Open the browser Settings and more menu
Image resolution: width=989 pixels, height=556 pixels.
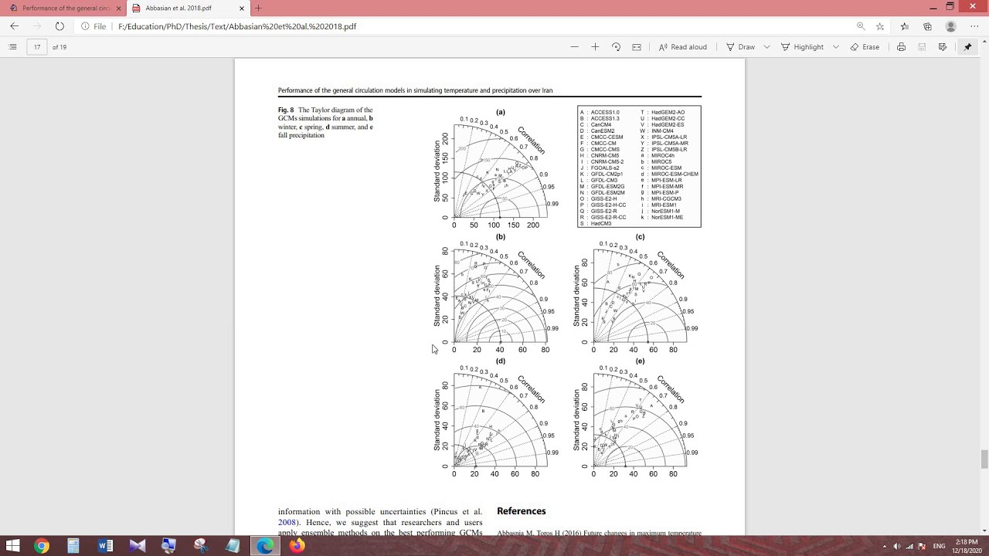click(x=974, y=26)
